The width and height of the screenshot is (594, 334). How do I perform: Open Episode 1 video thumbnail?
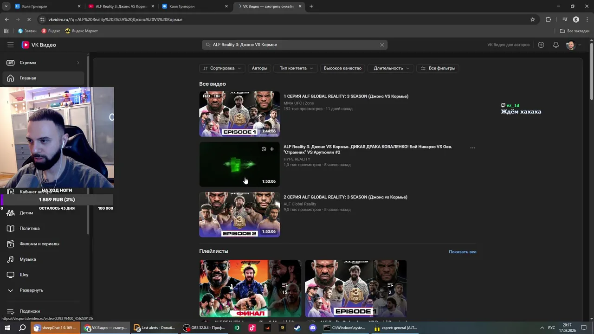[239, 114]
